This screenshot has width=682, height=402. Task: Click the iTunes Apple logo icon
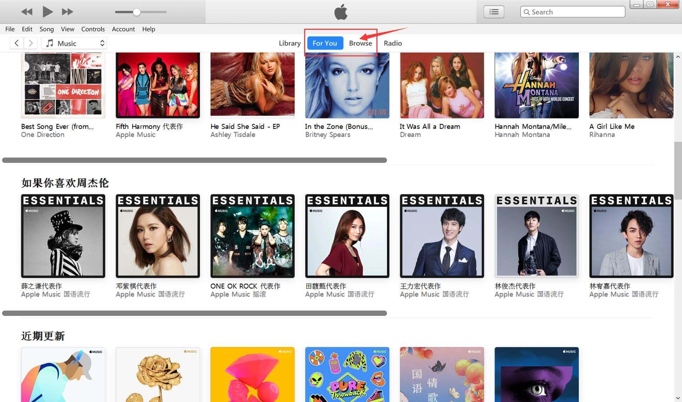(x=341, y=12)
